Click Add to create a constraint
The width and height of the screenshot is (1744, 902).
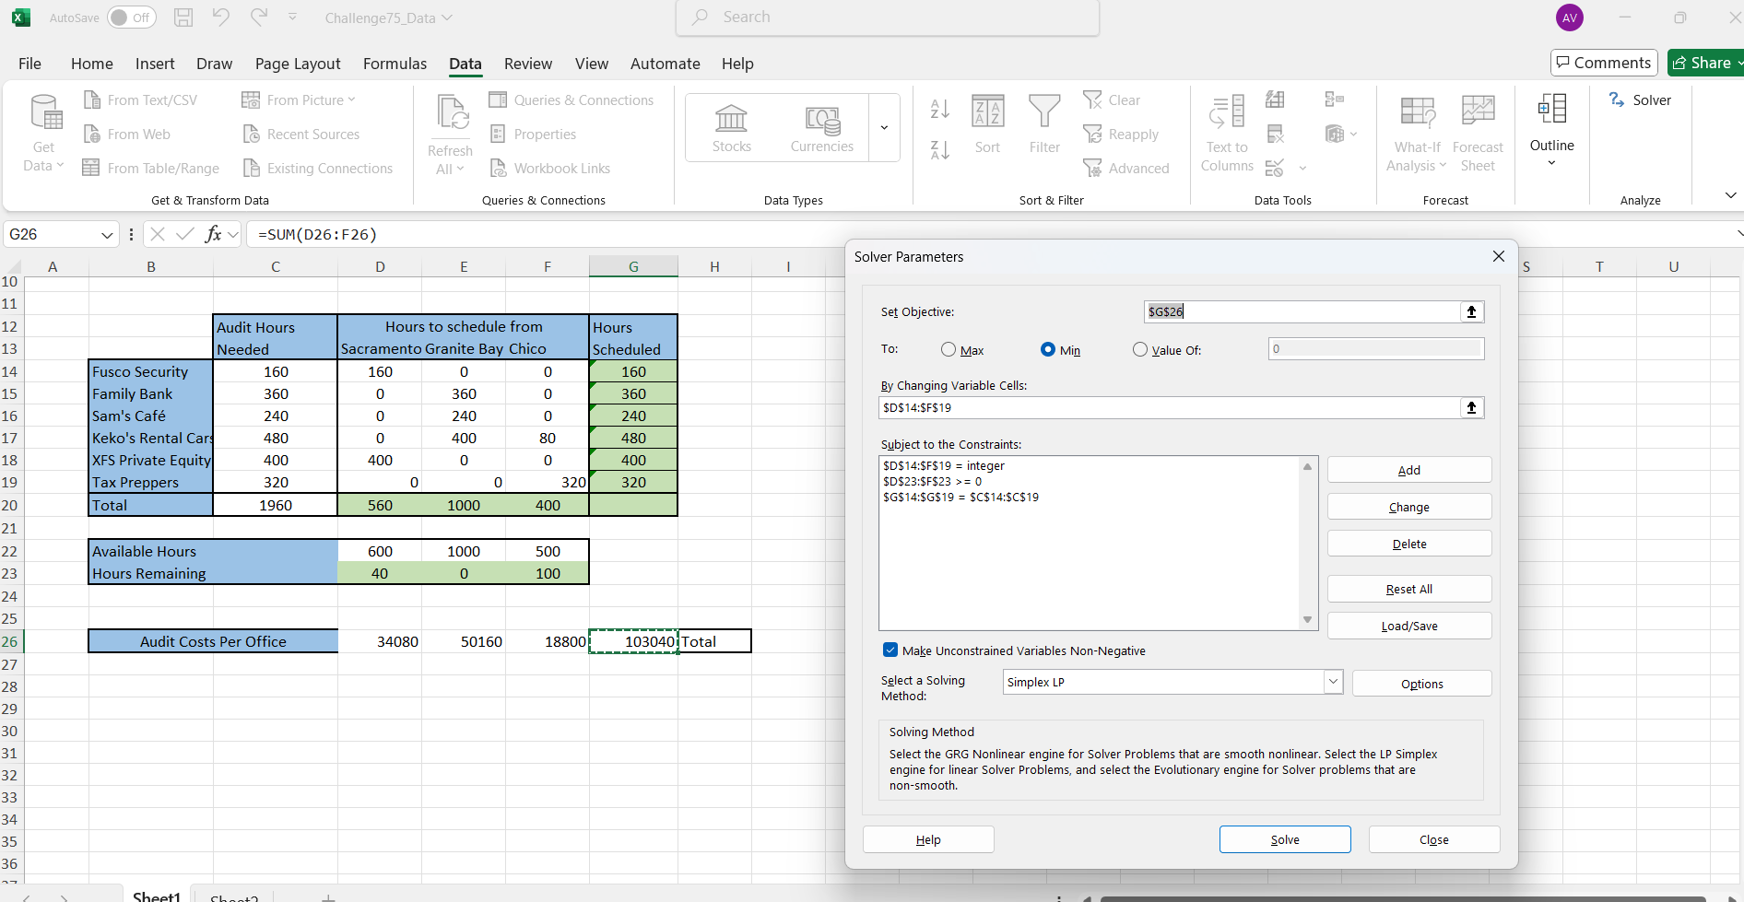1408,470
